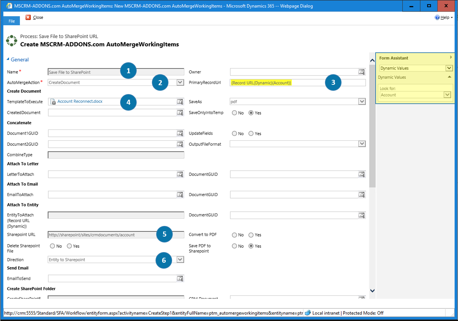
Task: Open the SaveAs pdf dropdown
Action: (362, 101)
